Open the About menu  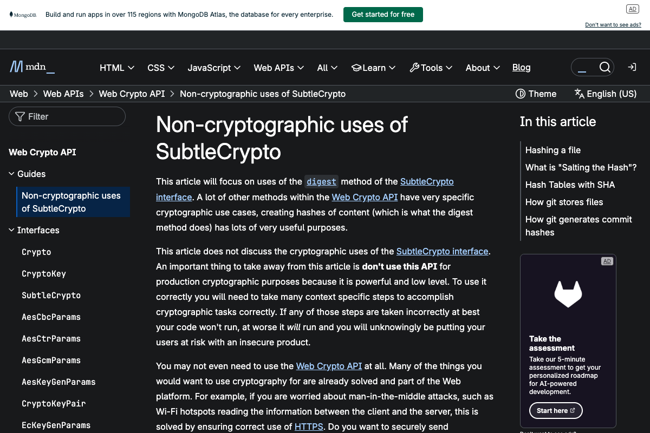point(482,67)
